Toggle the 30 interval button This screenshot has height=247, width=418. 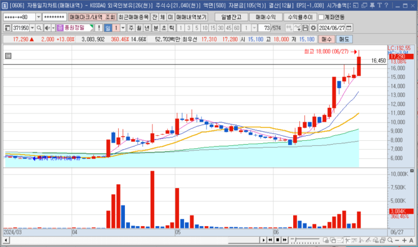221,28
